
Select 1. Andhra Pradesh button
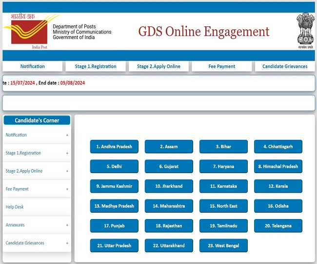coord(114,147)
